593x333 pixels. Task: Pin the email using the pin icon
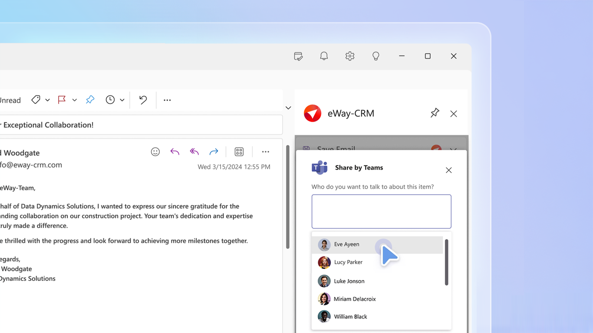90,100
